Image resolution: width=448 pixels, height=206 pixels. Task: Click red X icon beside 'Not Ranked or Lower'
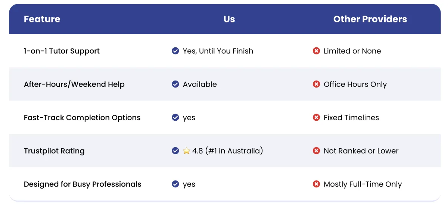click(x=316, y=151)
